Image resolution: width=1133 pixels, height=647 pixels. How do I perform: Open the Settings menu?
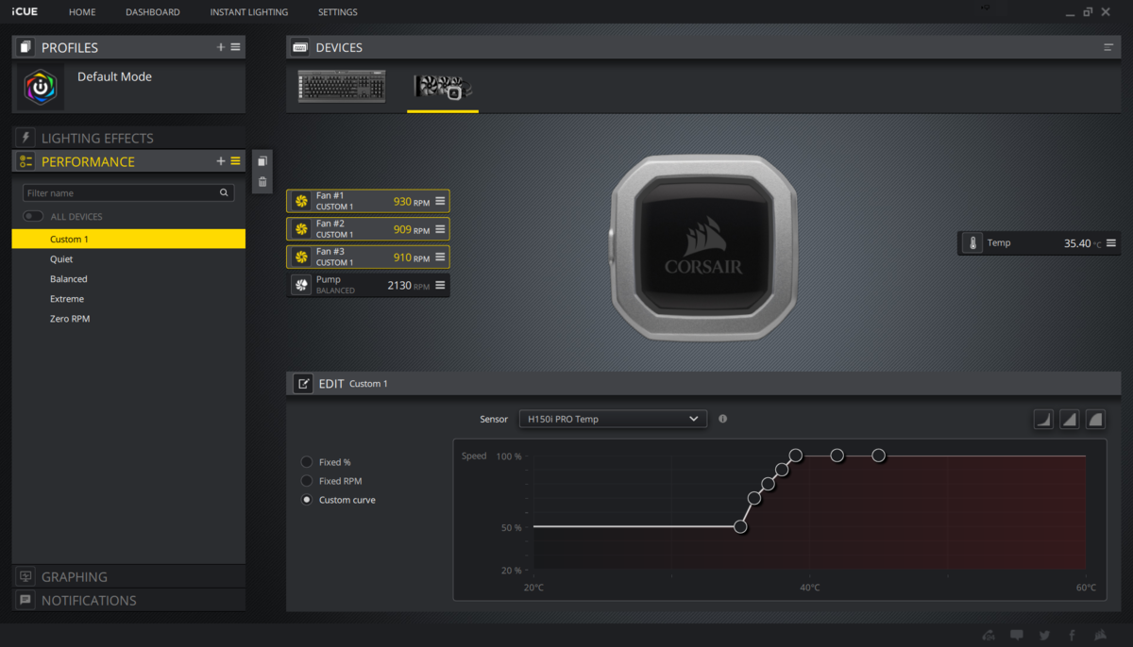click(x=338, y=12)
